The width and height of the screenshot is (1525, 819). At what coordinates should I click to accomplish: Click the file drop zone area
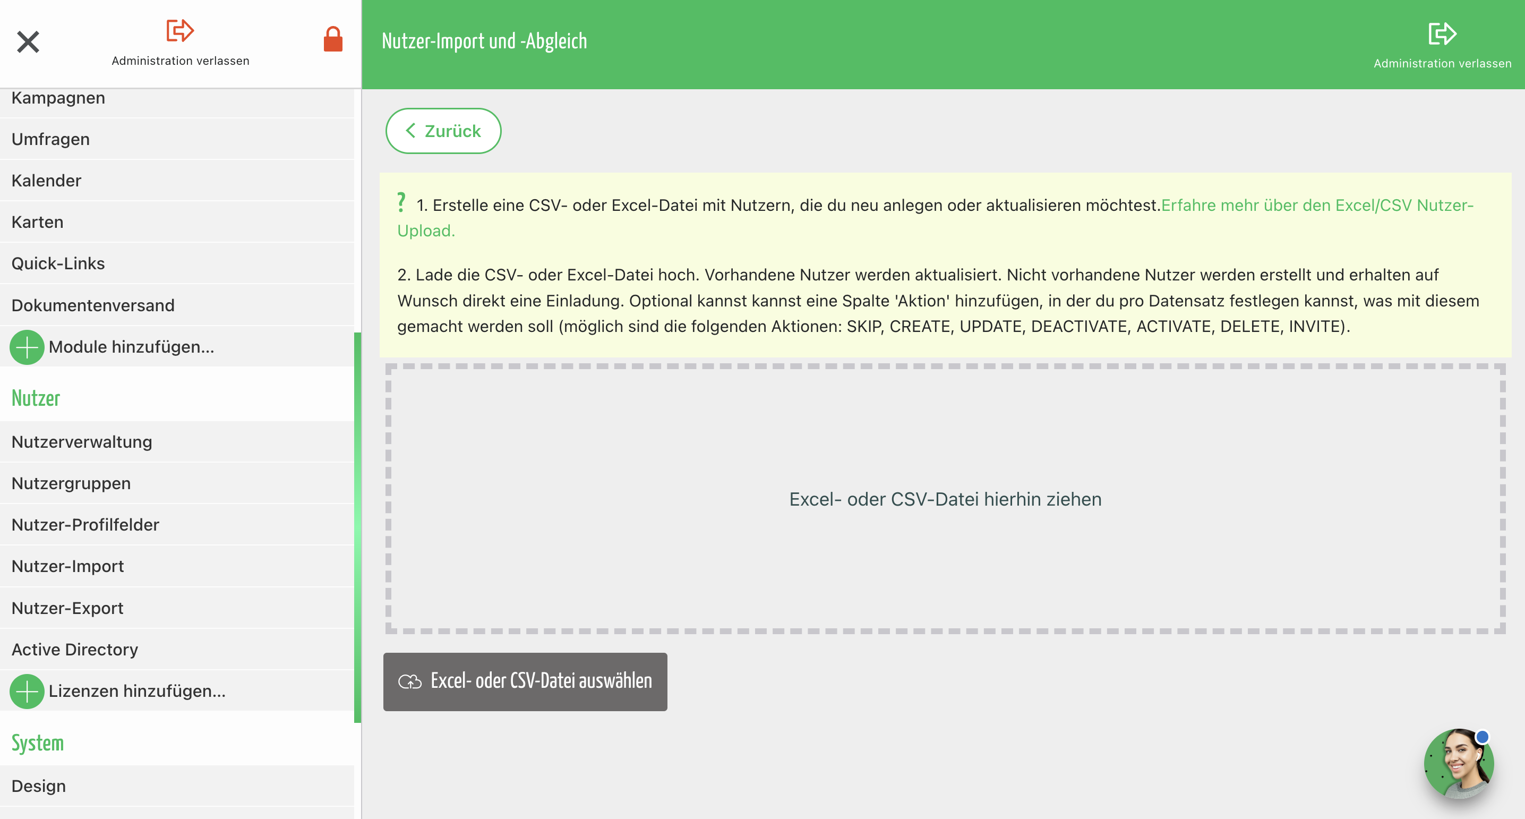(945, 499)
